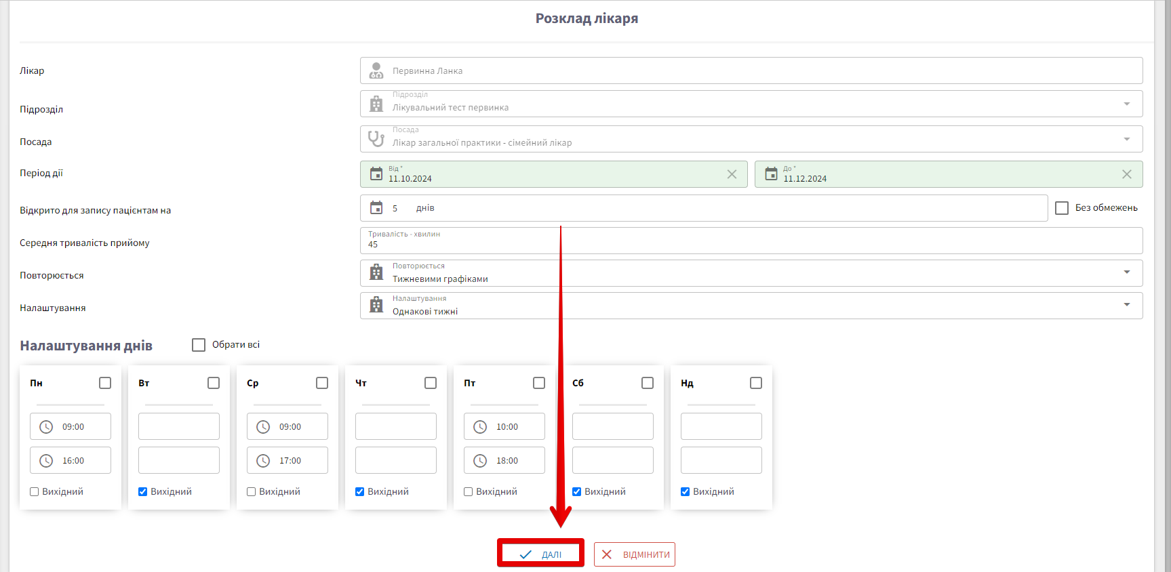Expand the Налаштування dropdown with Однакові тижні
This screenshot has height=572, width=1171.
tap(1126, 305)
